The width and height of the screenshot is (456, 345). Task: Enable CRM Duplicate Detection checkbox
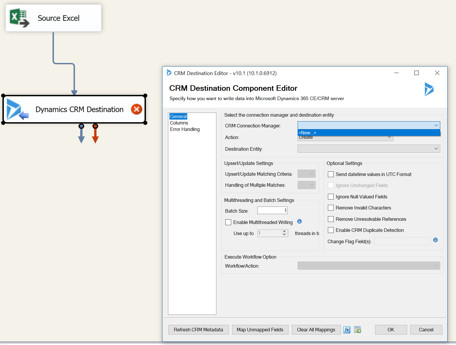[x=331, y=230]
